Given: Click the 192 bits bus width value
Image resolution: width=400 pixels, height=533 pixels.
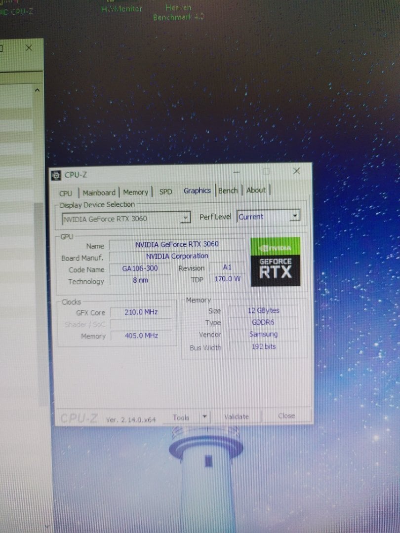Looking at the screenshot, I should pyautogui.click(x=263, y=347).
